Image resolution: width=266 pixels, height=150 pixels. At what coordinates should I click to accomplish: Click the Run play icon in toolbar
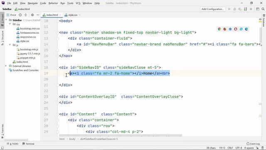[x=229, y=9]
